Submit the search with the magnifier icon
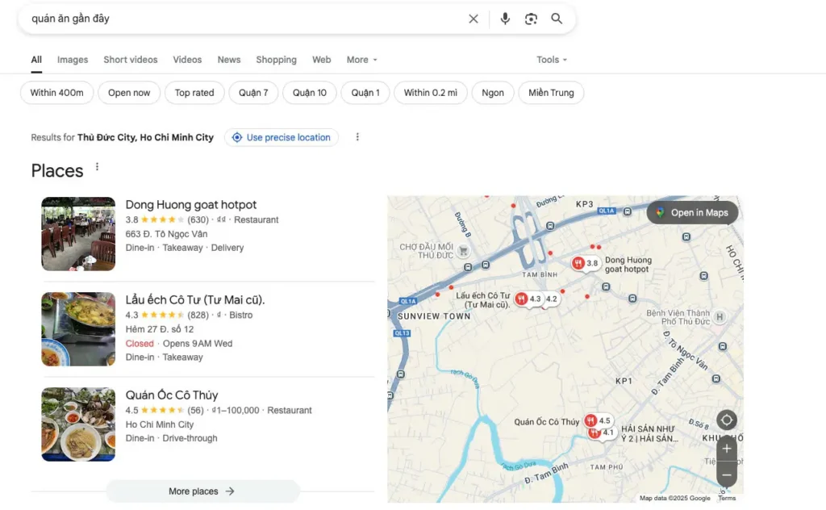The image size is (826, 510). pyautogui.click(x=557, y=19)
